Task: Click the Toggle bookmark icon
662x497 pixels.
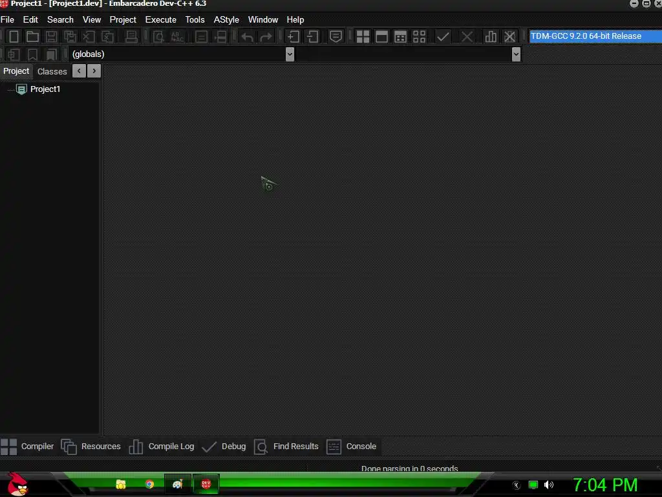Action: tap(32, 54)
